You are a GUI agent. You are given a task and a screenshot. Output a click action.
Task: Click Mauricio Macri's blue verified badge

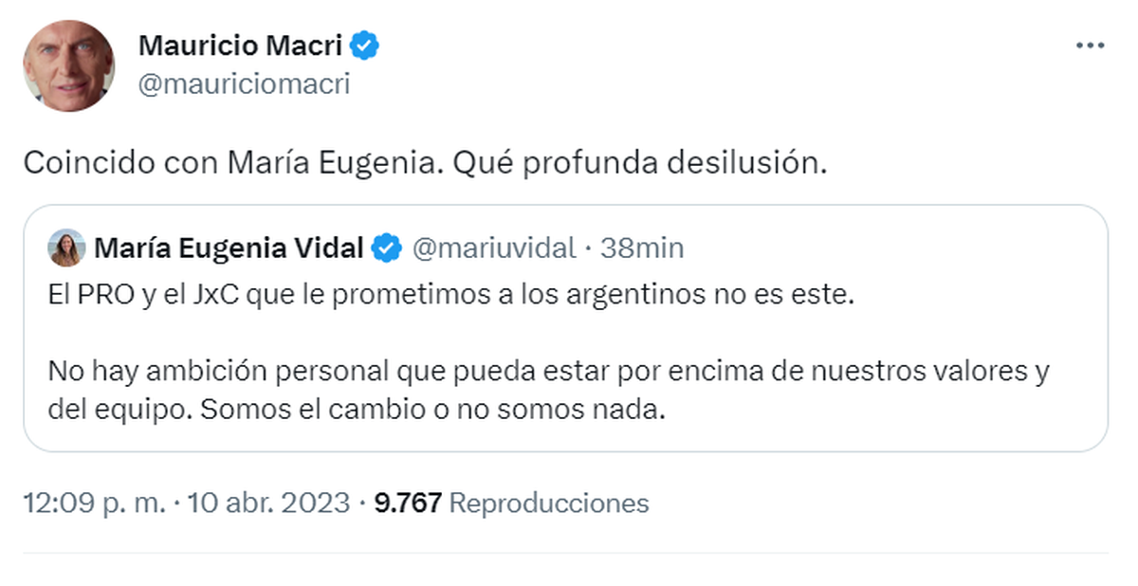coord(366,46)
